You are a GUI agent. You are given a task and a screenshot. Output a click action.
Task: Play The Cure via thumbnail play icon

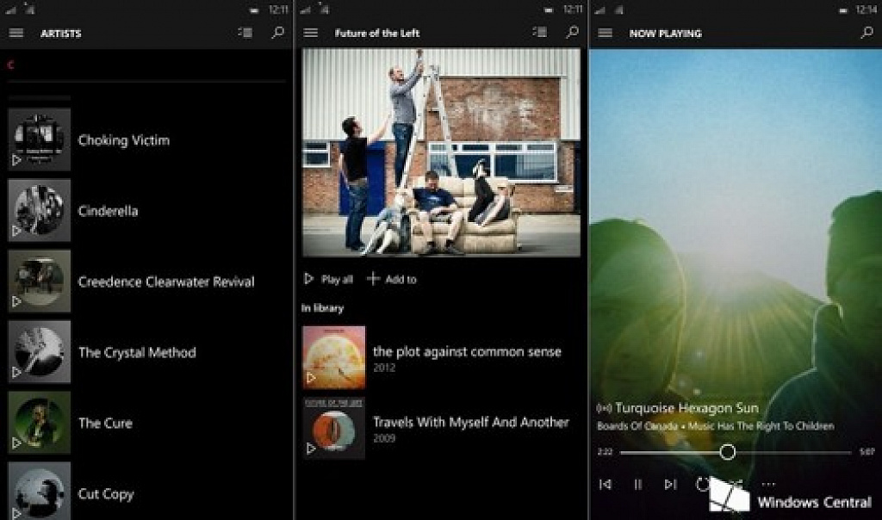[x=17, y=443]
